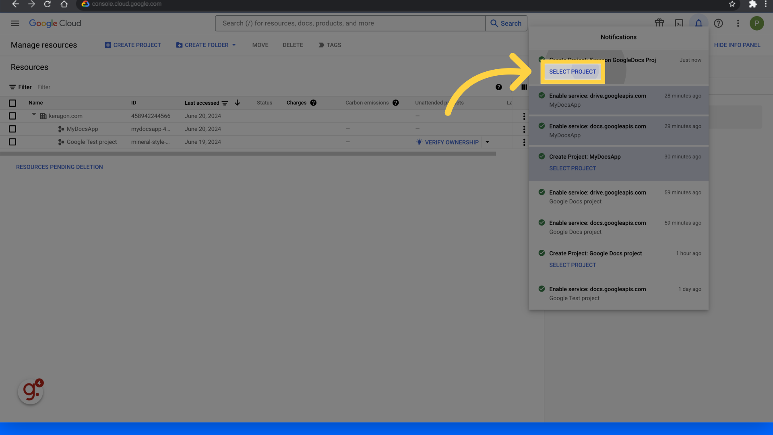Toggle the notifications bell icon
The height and width of the screenshot is (435, 773).
coord(699,23)
